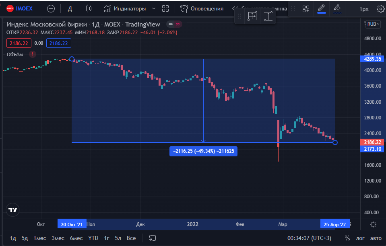Open the Индикаторы indicators dialog
Screen dimensions: 386x246
125,9
